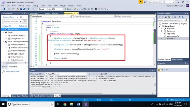Click the Sync with Active Document icon
Image resolution: width=190 pixels, height=107 pixels.
179,17
